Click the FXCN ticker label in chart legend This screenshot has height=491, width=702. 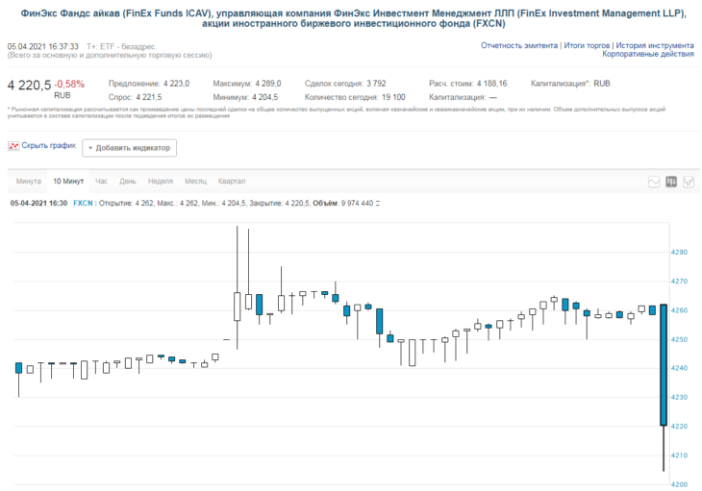83,204
